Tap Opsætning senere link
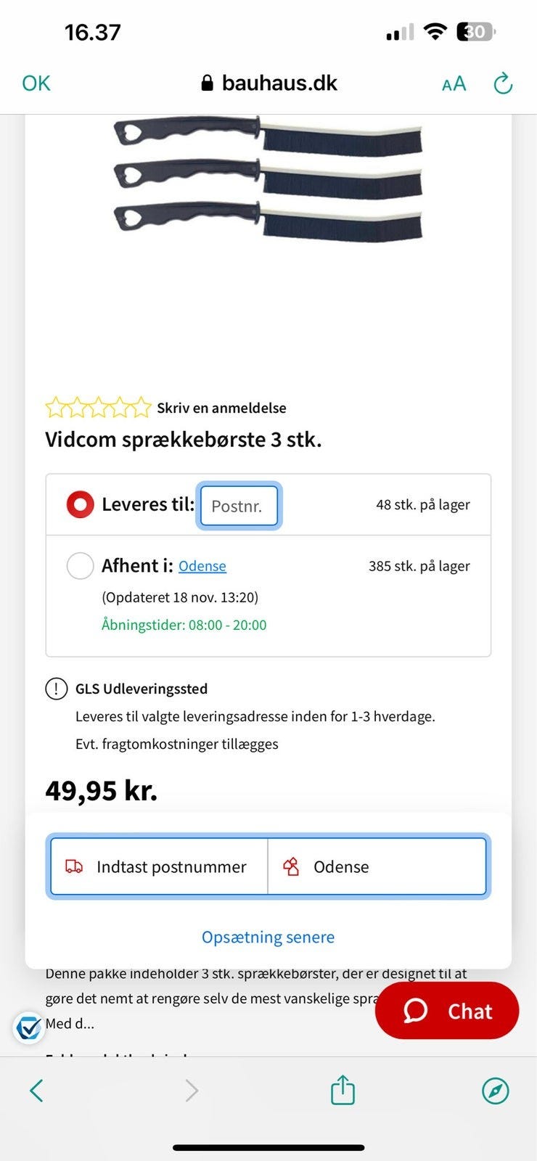This screenshot has height=1161, width=537. click(x=268, y=937)
